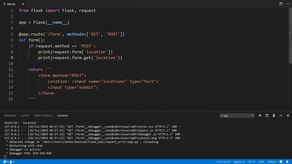Click '<input type="submit">' line
Screen dimensions: 292x164
tap(73, 87)
